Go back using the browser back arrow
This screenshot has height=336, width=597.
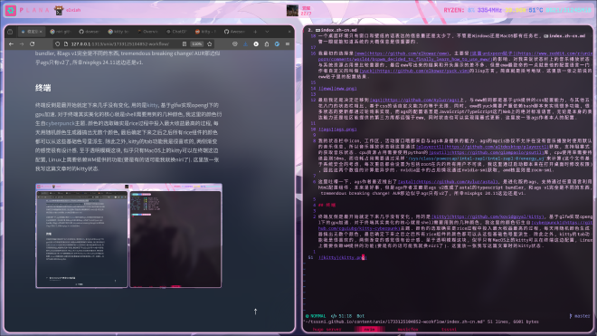click(11, 44)
